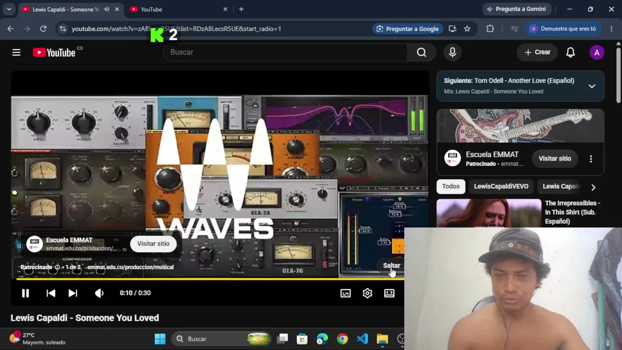This screenshot has width=622, height=350.
Task: Click Preguntar a Google button
Action: [x=407, y=29]
